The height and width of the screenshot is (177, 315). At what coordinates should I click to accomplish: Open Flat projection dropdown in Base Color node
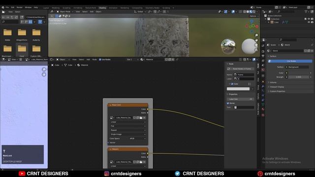(128, 126)
